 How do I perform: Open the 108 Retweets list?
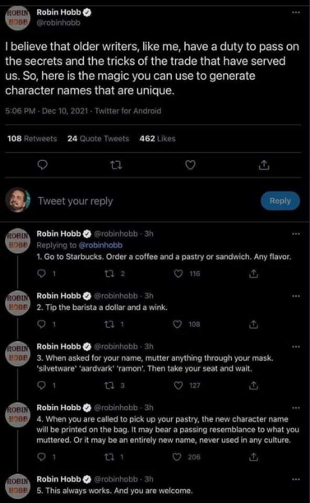[32, 139]
